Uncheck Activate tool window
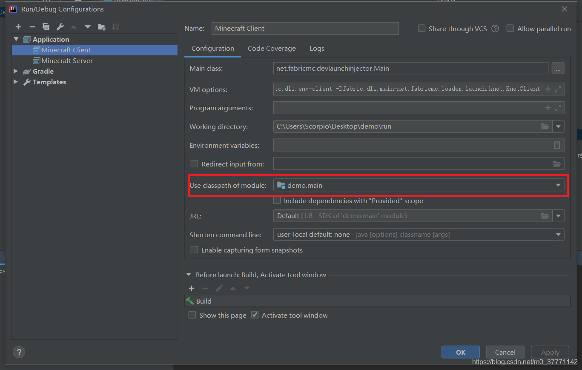Viewport: 582px width, 370px height. (255, 315)
